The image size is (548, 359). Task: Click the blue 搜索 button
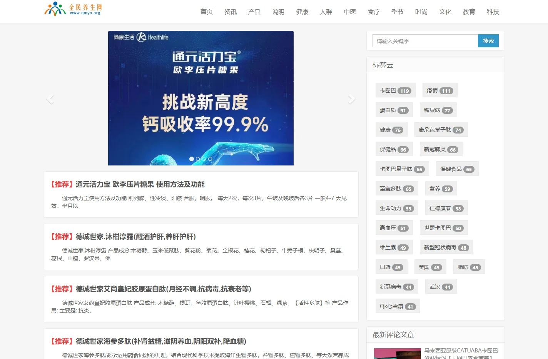pyautogui.click(x=488, y=41)
